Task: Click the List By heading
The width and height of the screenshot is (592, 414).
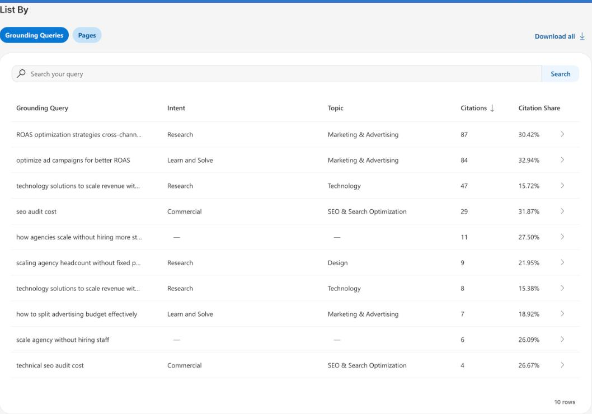Action: pyautogui.click(x=14, y=10)
